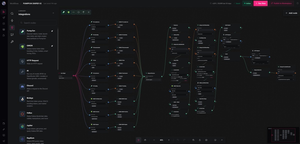Select the Pump.fun integration entry

click(37, 35)
